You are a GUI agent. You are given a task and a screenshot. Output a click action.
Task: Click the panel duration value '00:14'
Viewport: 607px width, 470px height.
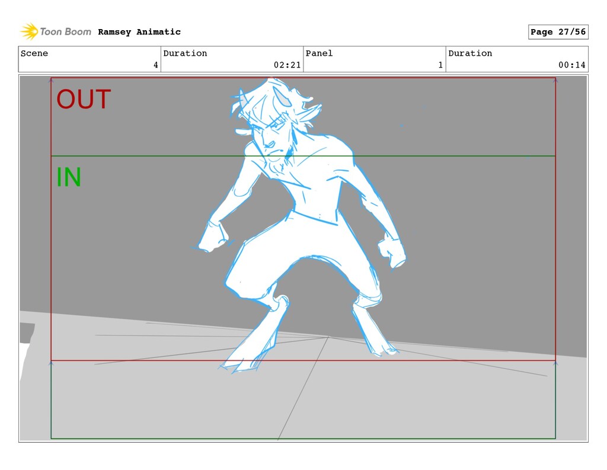click(572, 65)
